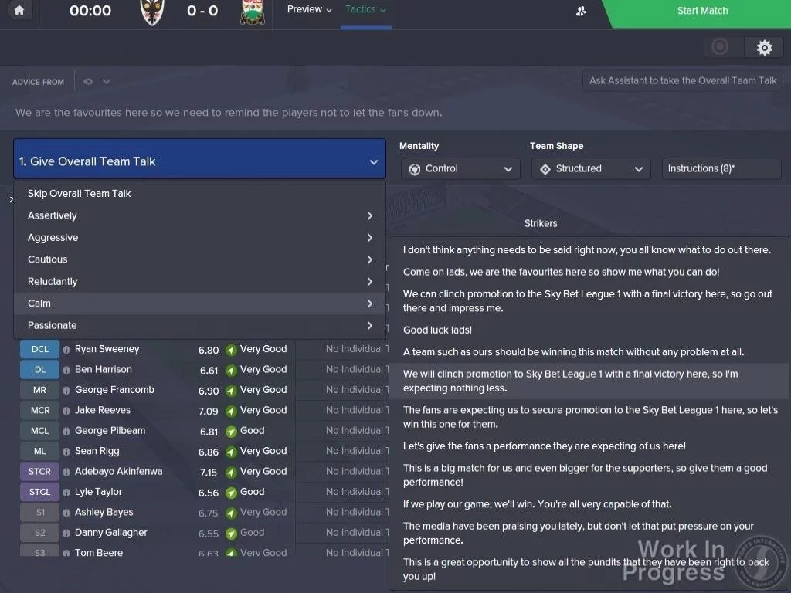Select Skip Overall Team Talk option
This screenshot has width=791, height=593.
[80, 194]
